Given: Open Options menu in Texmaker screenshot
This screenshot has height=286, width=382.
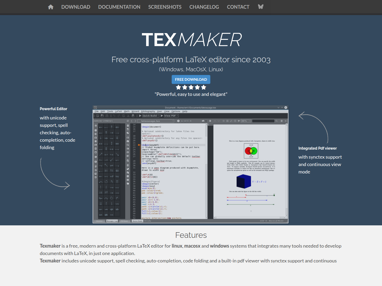Looking at the screenshot, I should (176, 111).
